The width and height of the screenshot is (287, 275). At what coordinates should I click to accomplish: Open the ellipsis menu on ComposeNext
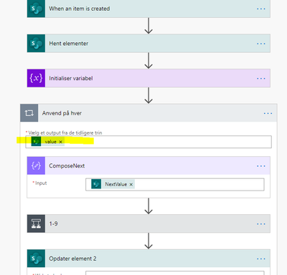tap(261, 166)
